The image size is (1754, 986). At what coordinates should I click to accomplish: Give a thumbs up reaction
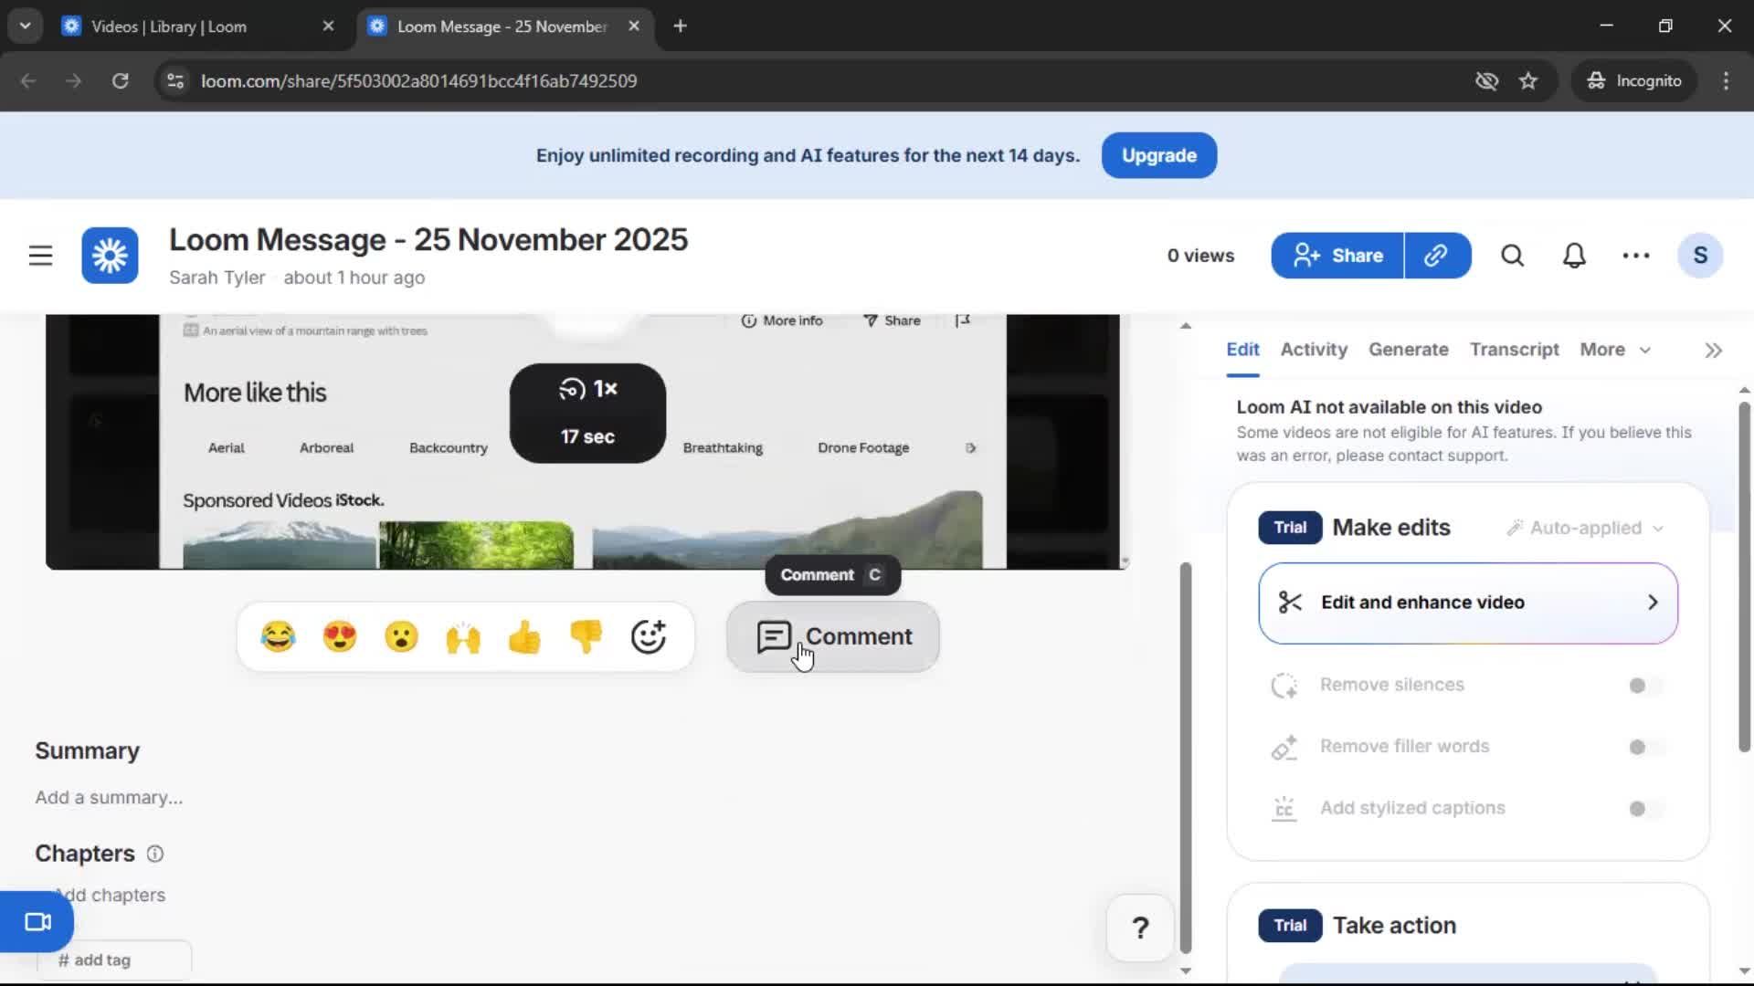click(x=524, y=636)
